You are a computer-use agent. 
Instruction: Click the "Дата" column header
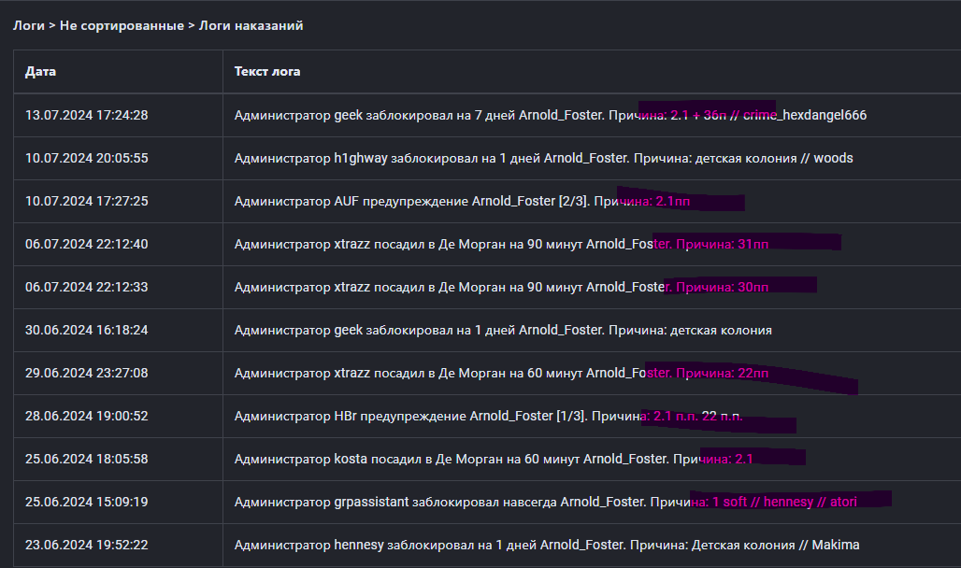click(41, 71)
